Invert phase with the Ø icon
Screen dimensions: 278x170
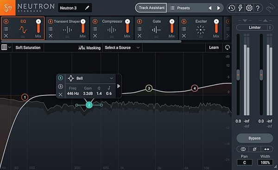(x=254, y=149)
